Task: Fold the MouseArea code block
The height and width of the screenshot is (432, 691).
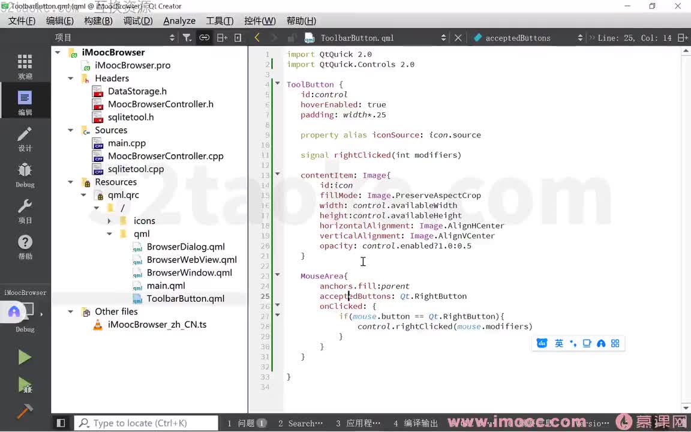Action: tap(278, 275)
